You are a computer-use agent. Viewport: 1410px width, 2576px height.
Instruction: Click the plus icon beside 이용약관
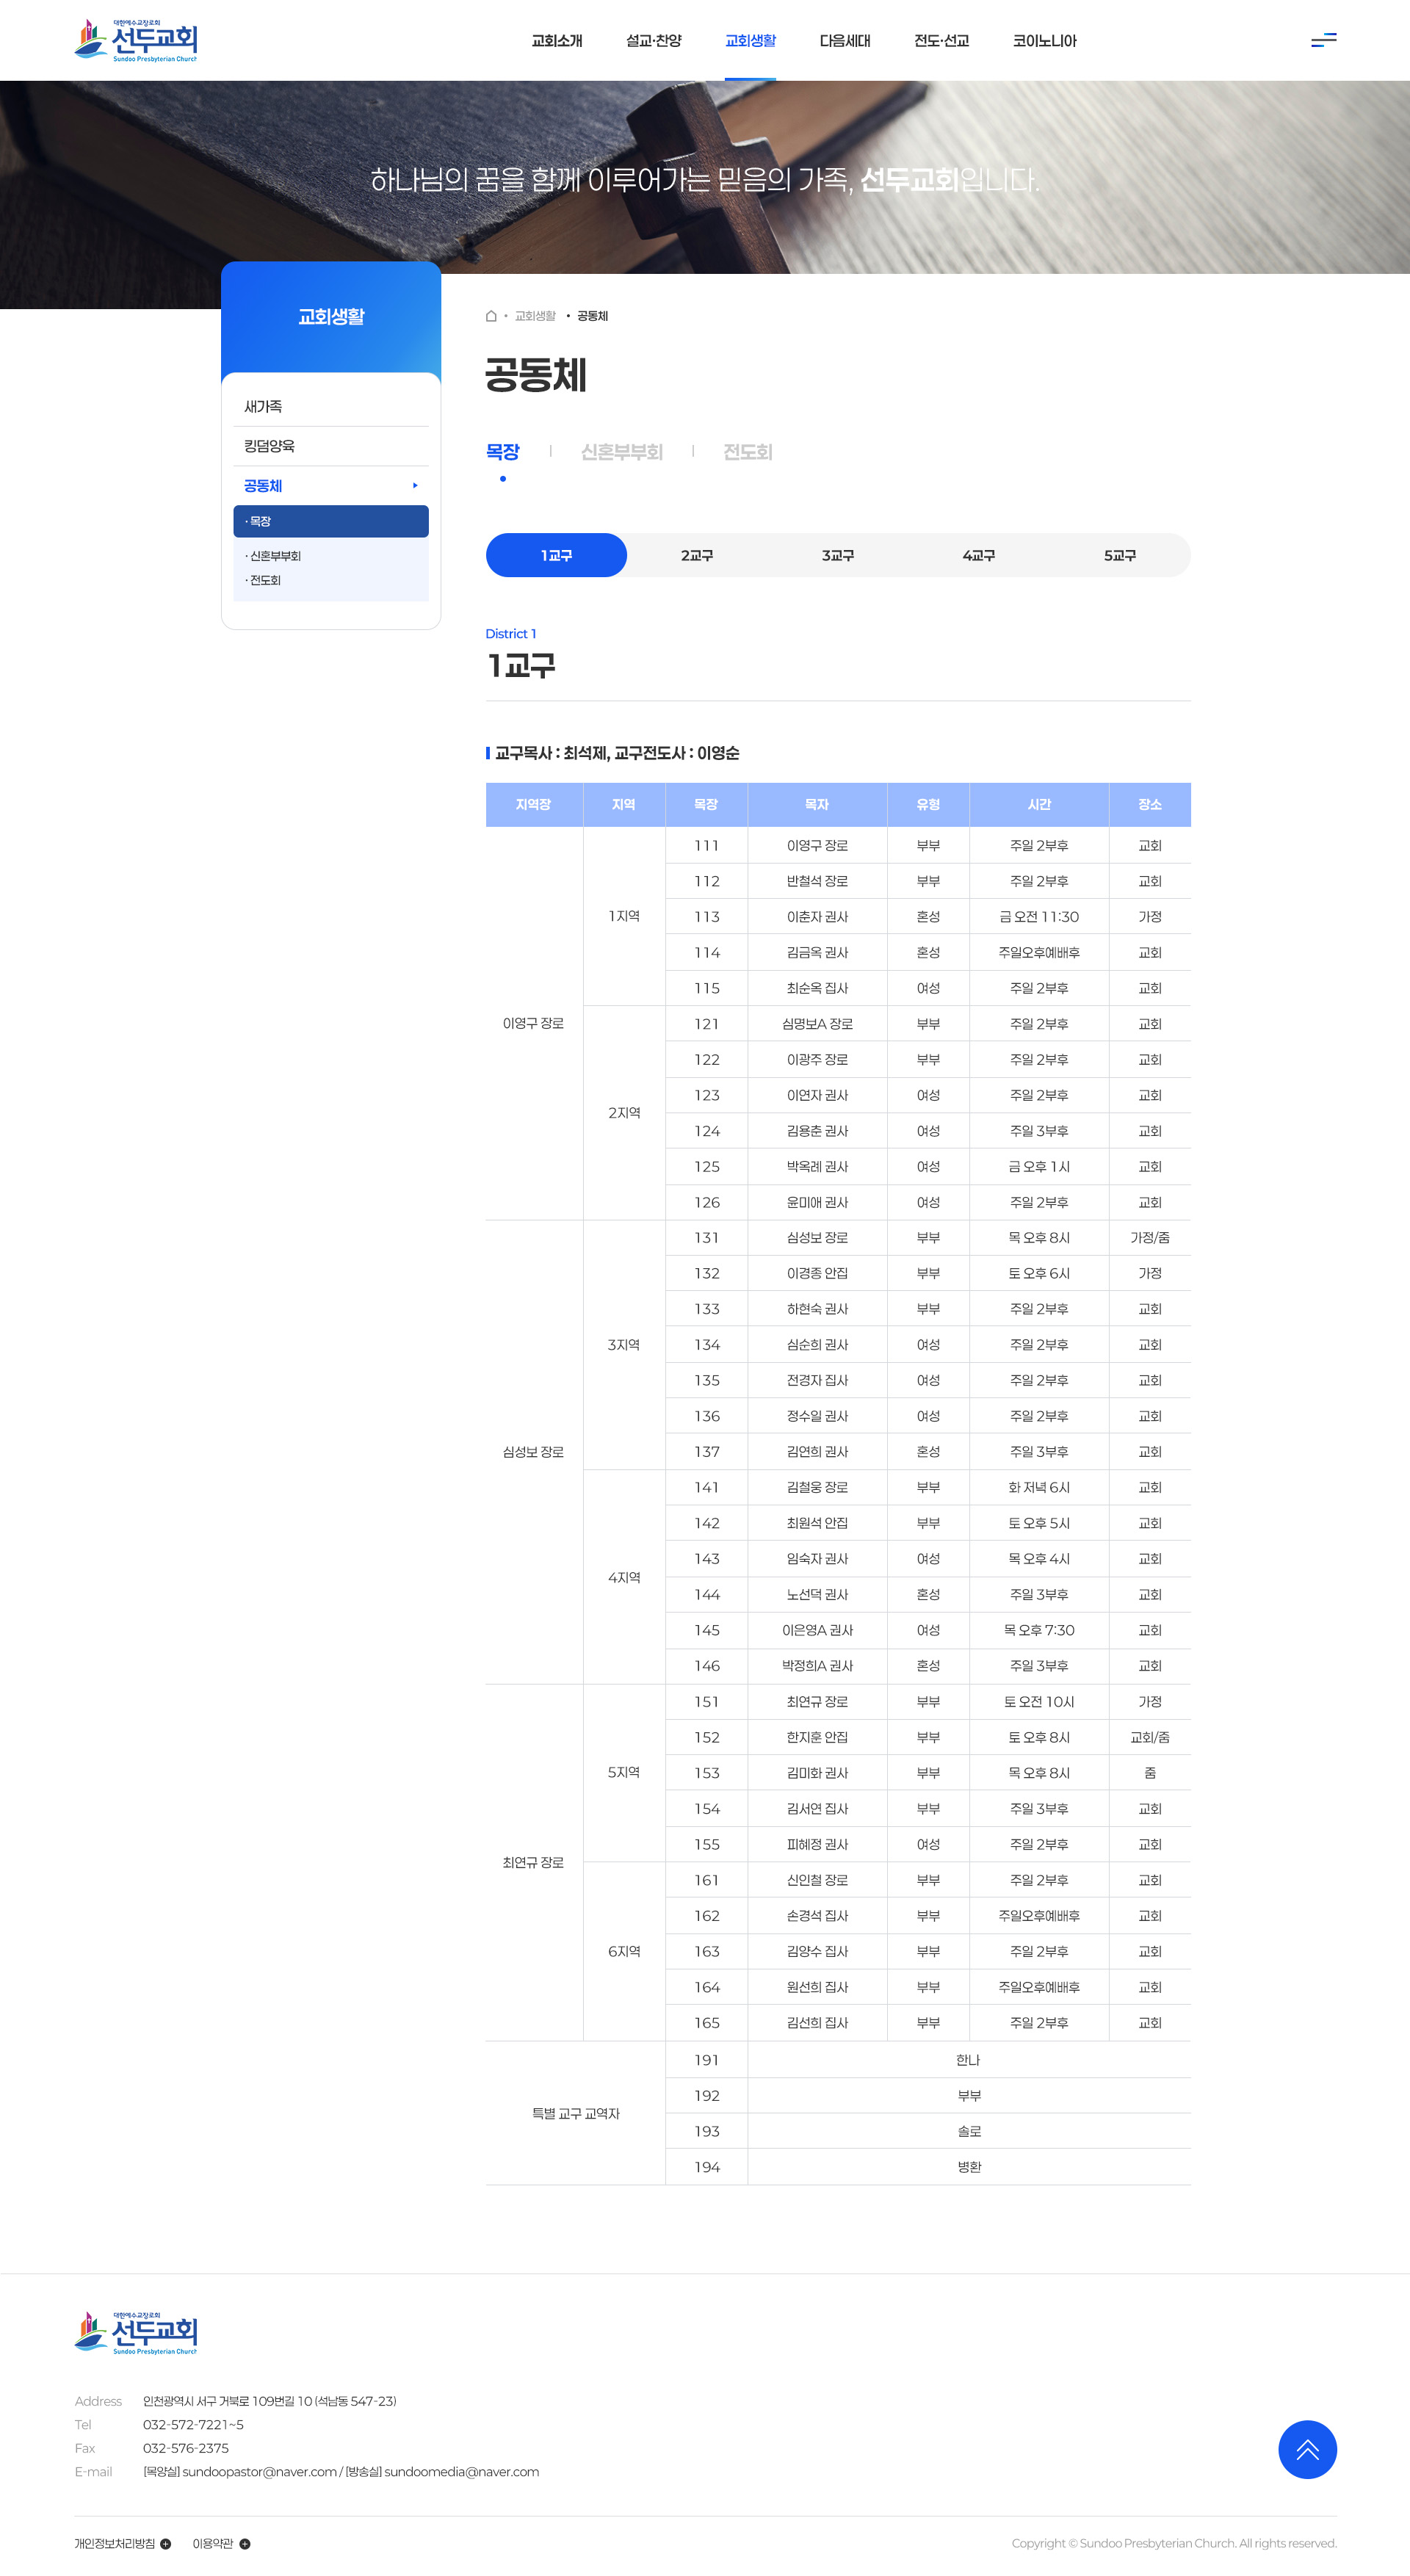tap(245, 2543)
